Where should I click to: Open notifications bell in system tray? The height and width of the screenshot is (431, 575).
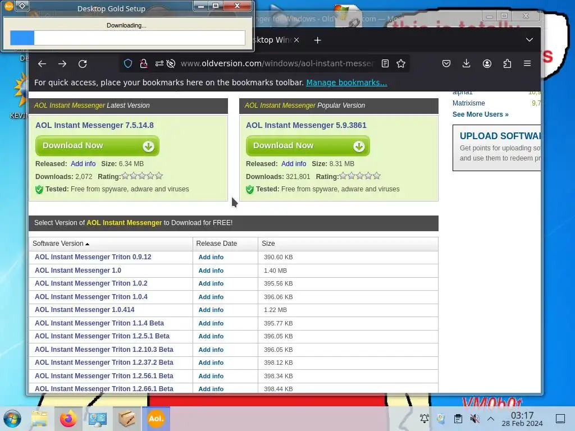tap(425, 419)
